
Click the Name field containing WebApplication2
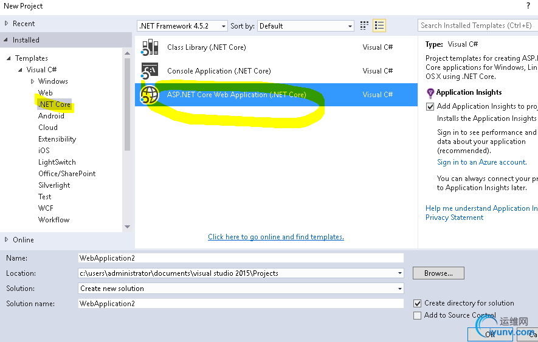point(241,258)
